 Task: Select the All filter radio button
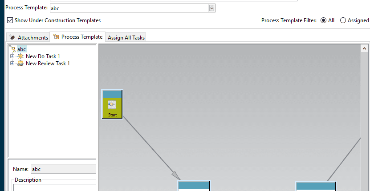pos(323,20)
